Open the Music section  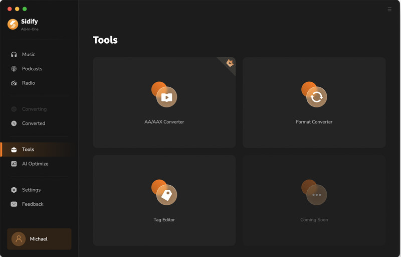pyautogui.click(x=40, y=54)
